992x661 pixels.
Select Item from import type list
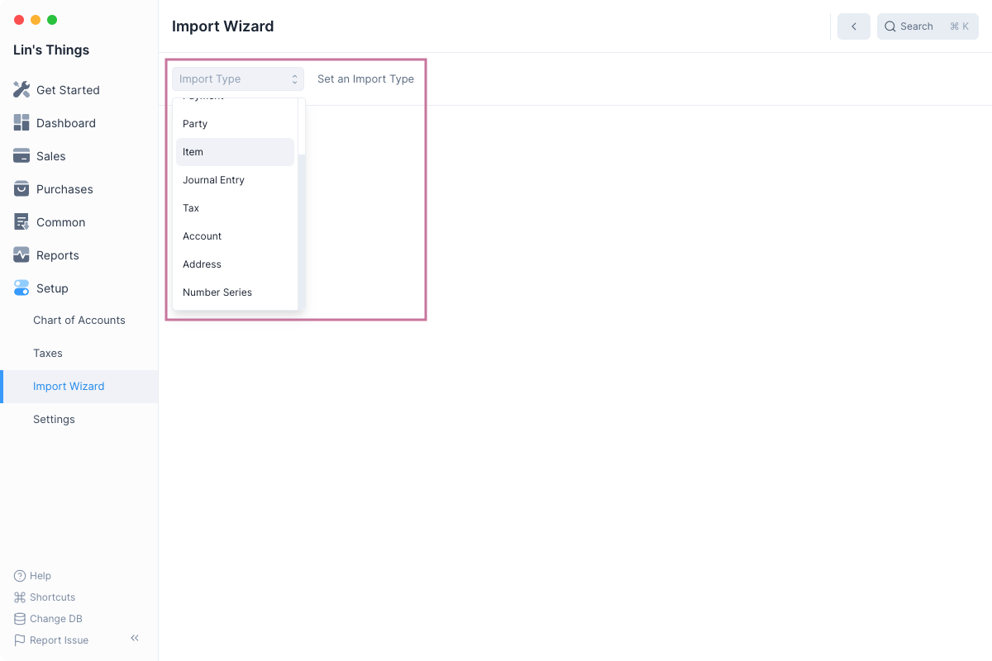[x=235, y=152]
